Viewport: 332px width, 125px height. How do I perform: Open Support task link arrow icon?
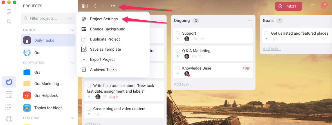tap(178, 39)
